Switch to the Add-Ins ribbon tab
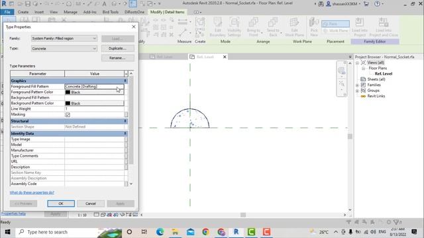Image resolution: width=424 pixels, height=238 pixels. tap(90, 12)
